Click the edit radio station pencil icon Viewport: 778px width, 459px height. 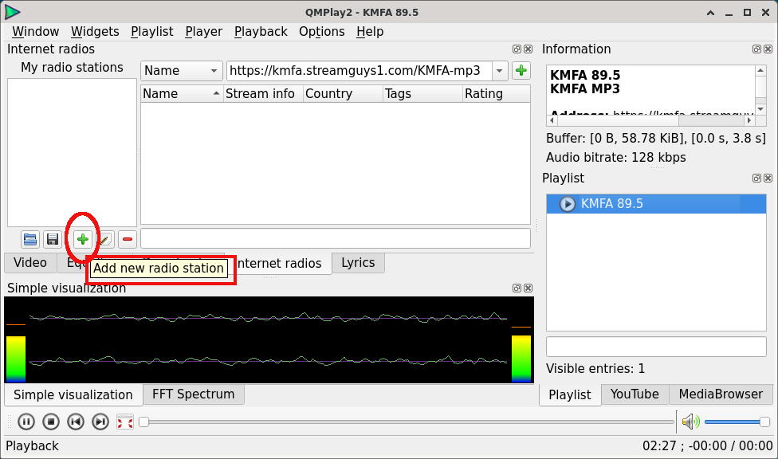point(105,239)
